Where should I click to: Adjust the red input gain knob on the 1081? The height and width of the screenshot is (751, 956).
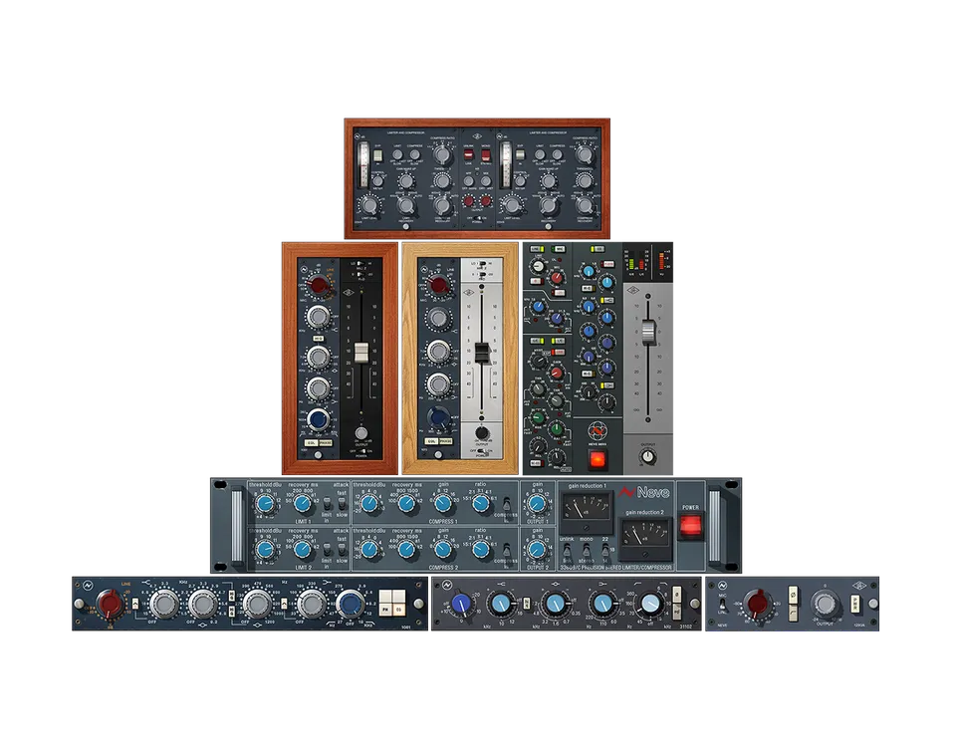pyautogui.click(x=111, y=604)
